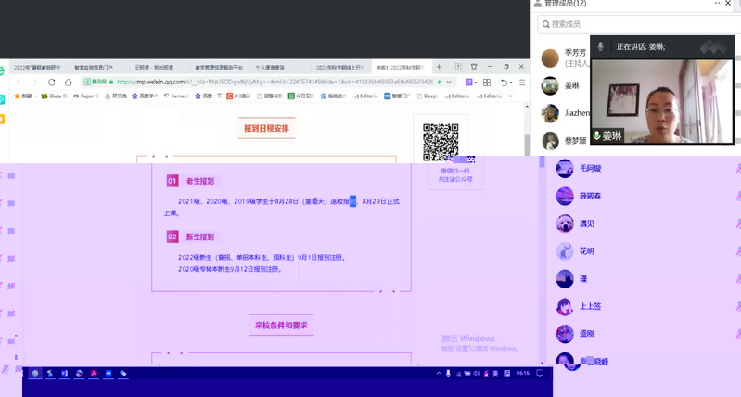741x397 pixels.
Task: Click the 报到日程安排 heading button
Action: (267, 128)
